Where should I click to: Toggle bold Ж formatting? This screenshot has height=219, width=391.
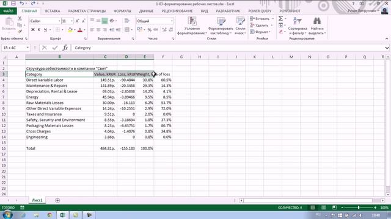pos(32,30)
